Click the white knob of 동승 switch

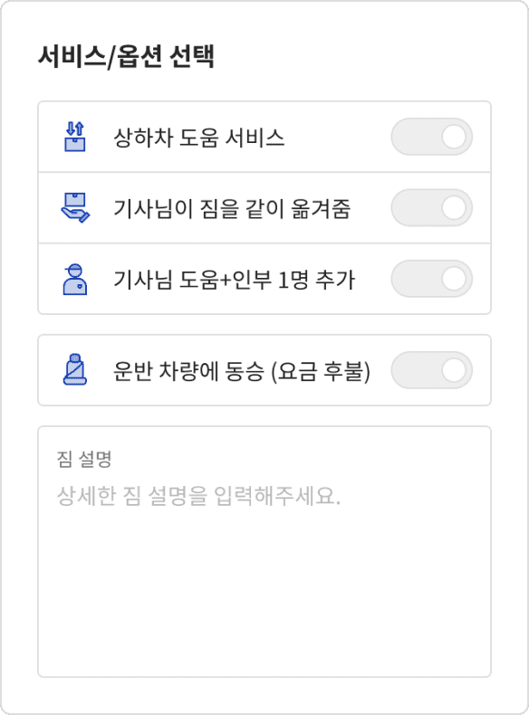(454, 370)
